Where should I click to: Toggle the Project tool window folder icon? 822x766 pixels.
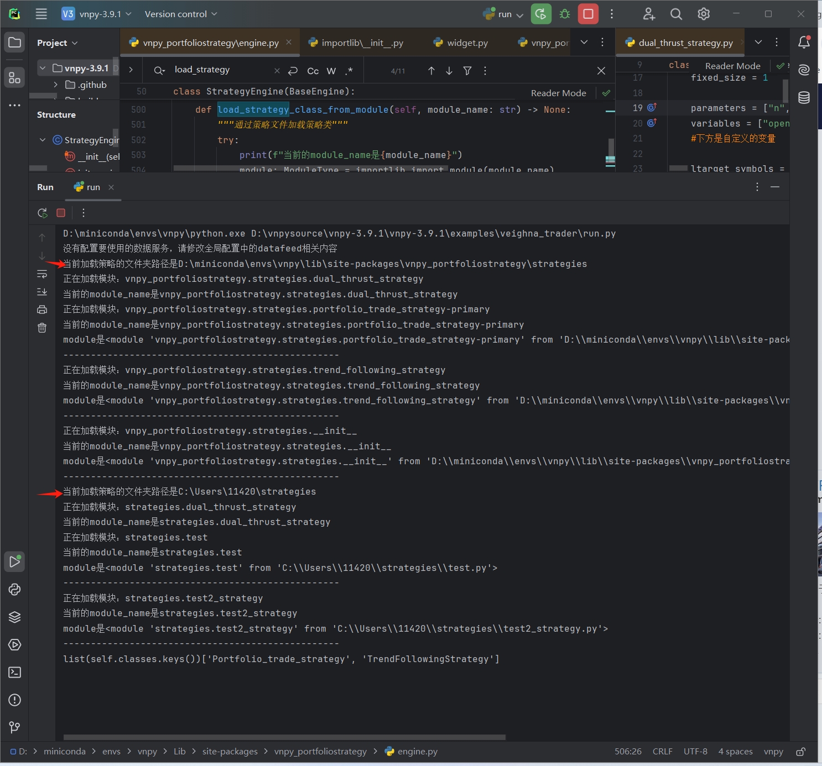pos(15,43)
